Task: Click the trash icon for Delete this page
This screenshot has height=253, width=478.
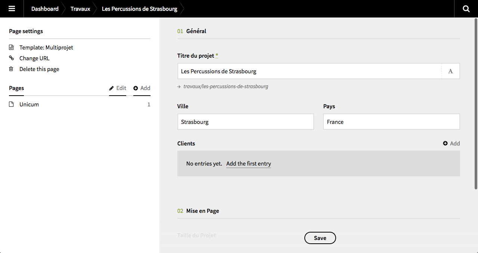Action: click(x=12, y=69)
